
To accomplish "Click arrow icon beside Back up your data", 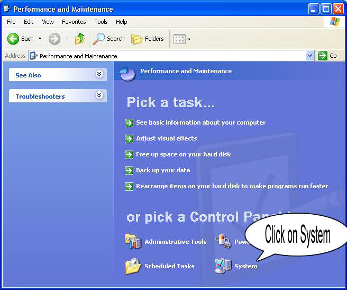I will [x=129, y=171].
